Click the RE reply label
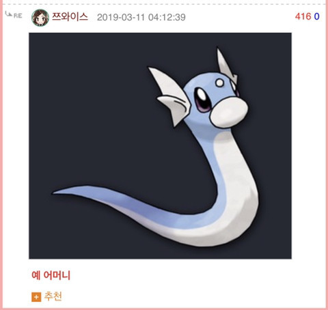This screenshot has height=310, width=328. pyautogui.click(x=18, y=16)
